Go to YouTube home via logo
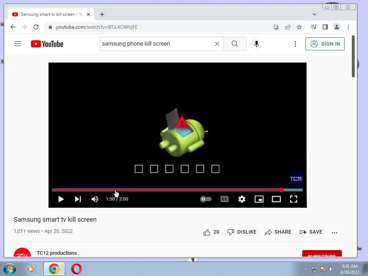The width and height of the screenshot is (368, 276). pyautogui.click(x=47, y=44)
